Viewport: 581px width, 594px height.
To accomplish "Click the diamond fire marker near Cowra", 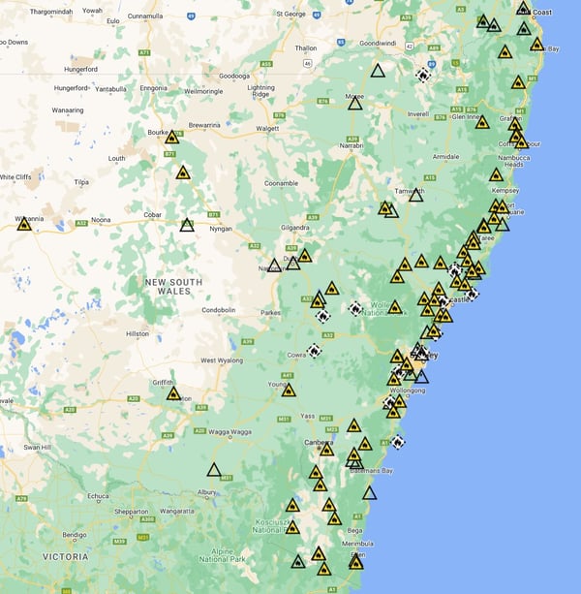I will tap(314, 351).
